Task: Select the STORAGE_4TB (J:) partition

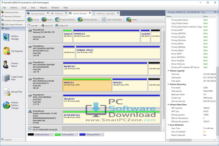Action: click(118, 52)
